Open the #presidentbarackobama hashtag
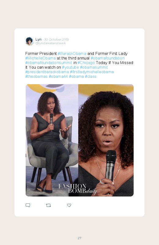The height and width of the screenshot is (245, 159). (47, 72)
